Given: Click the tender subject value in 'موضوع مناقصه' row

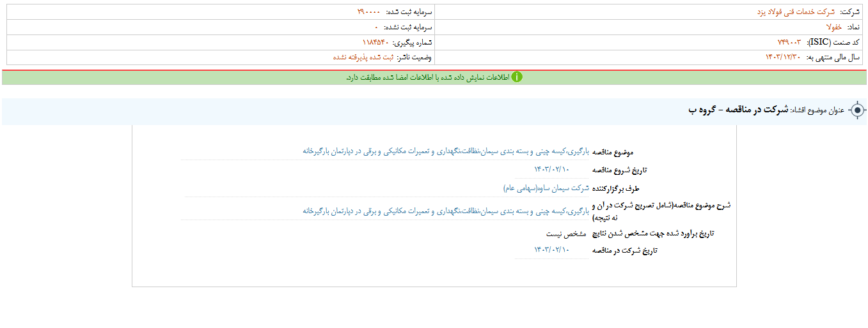Looking at the screenshot, I should coord(446,151).
